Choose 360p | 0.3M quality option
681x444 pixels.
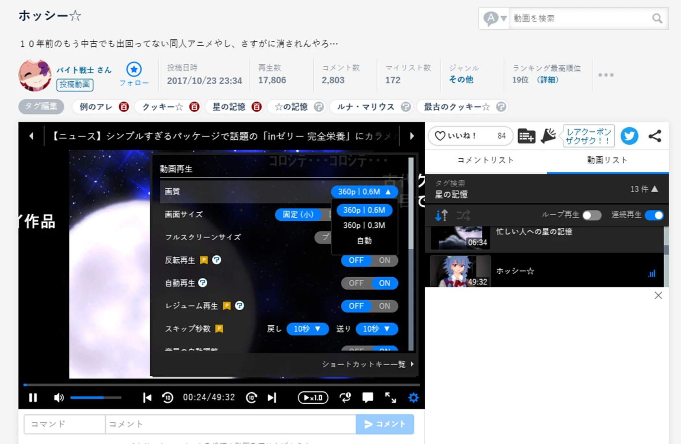364,225
